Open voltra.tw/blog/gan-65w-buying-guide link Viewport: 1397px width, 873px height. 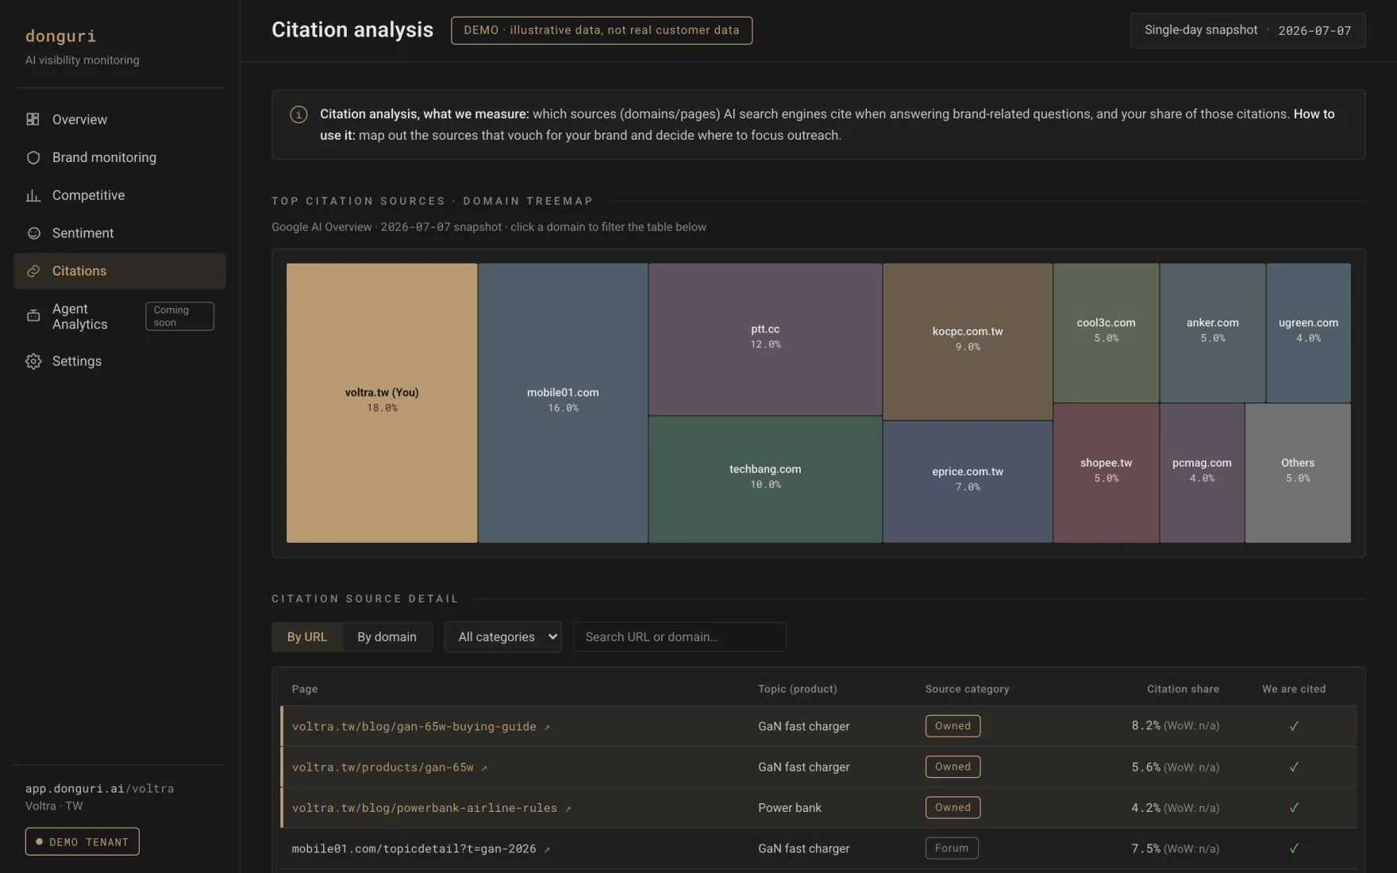pos(414,727)
